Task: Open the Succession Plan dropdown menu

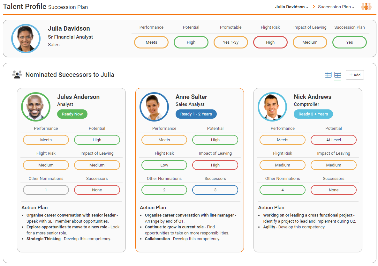Action: tap(336, 7)
